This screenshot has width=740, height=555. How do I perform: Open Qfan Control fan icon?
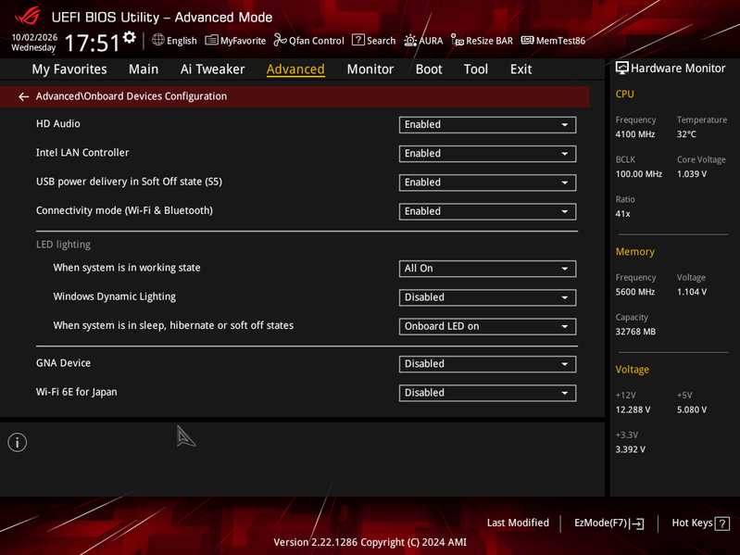(280, 40)
